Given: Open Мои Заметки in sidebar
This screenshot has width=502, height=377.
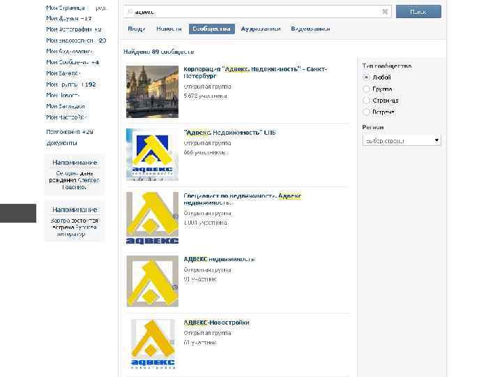Looking at the screenshot, I should (x=63, y=73).
